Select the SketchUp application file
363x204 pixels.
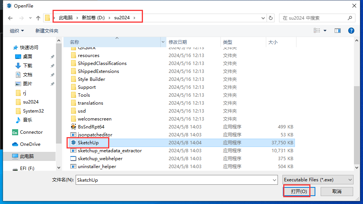pos(88,143)
